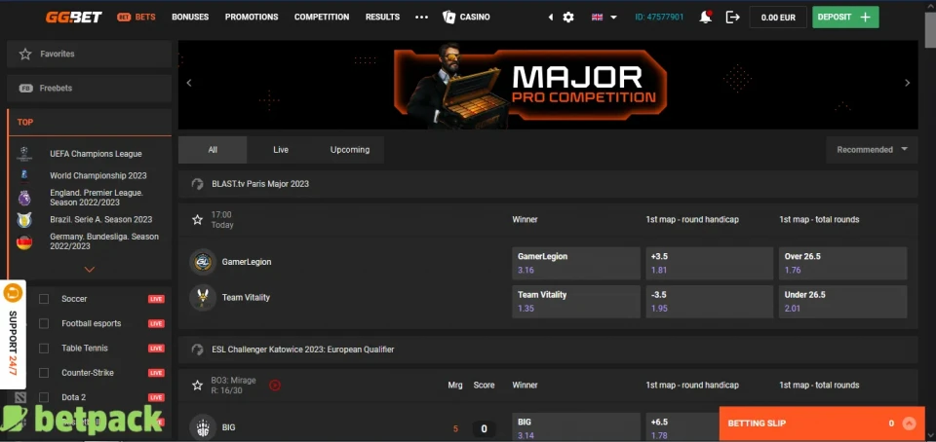Click the Dota 2 sport icon

click(x=20, y=397)
